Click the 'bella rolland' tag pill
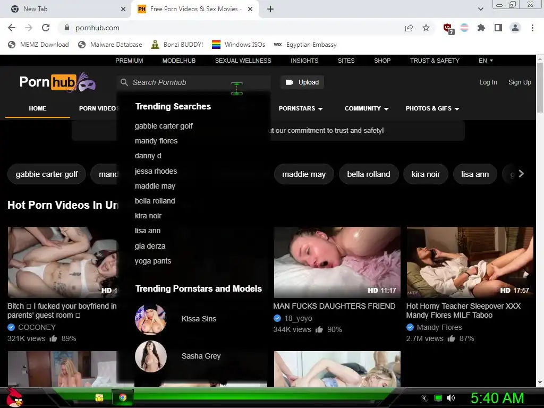Viewport: 544px width, 408px height. (x=369, y=174)
